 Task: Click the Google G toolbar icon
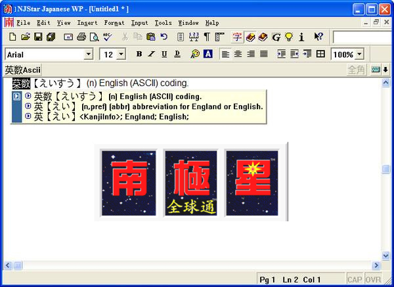[x=276, y=37]
